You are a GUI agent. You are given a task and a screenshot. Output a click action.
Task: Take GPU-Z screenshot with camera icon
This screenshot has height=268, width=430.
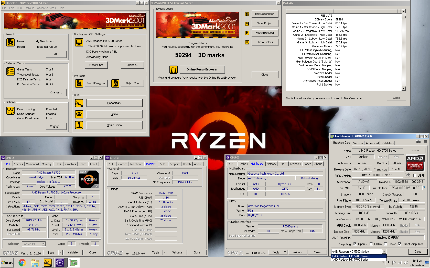(x=418, y=142)
